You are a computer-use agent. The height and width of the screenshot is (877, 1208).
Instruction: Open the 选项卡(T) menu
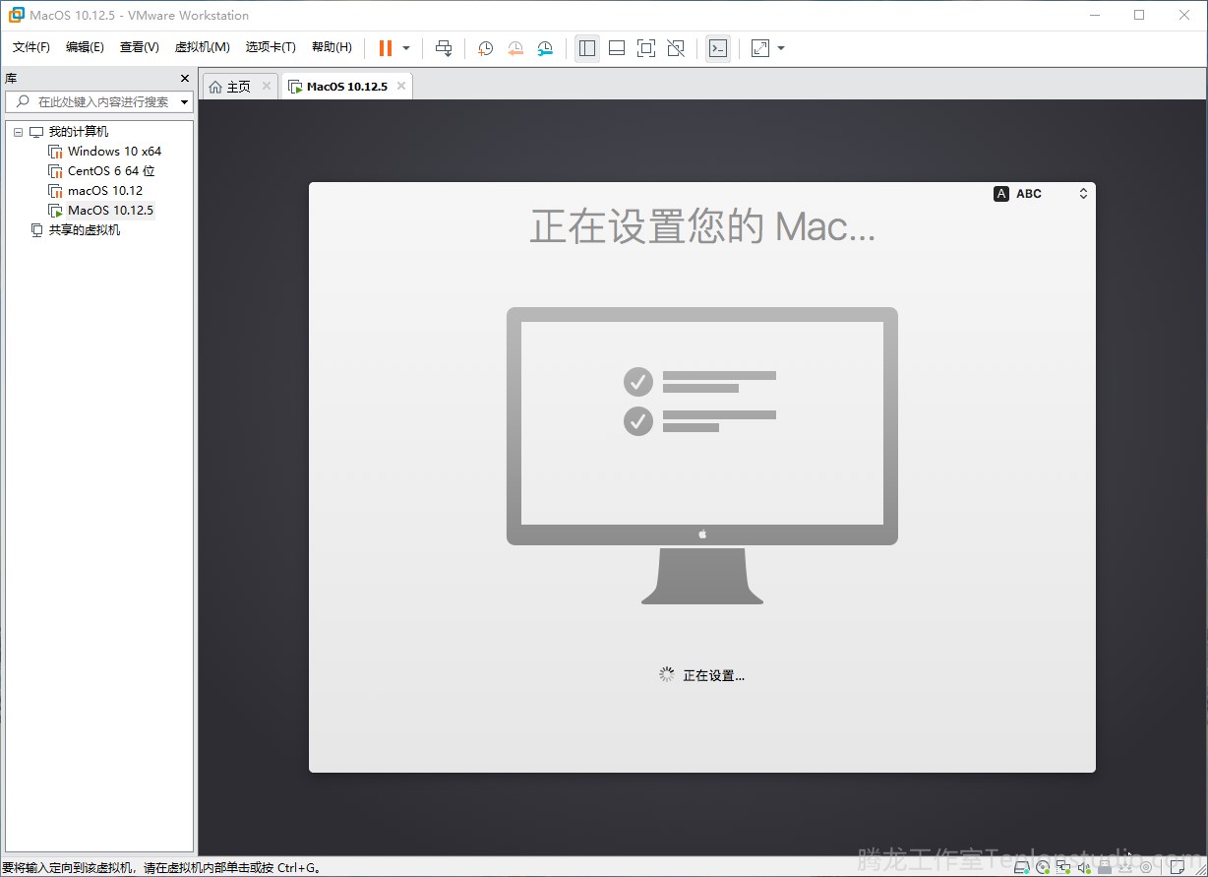pos(271,47)
